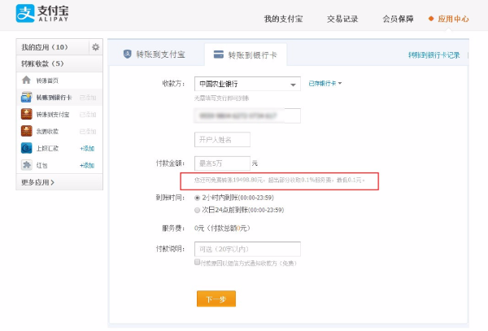Select the 次日24点前到账 radio option
The image size is (488, 331).
point(197,211)
